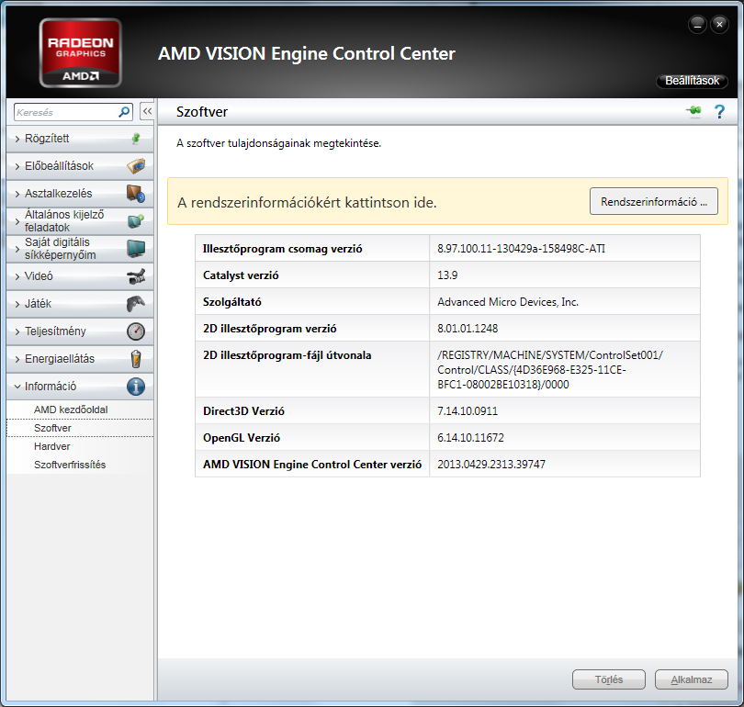Click the Teljesítmény gauge icon
The height and width of the screenshot is (707, 744).
136,331
